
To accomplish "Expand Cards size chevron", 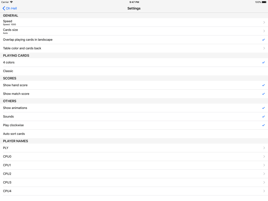I will coord(264,31).
